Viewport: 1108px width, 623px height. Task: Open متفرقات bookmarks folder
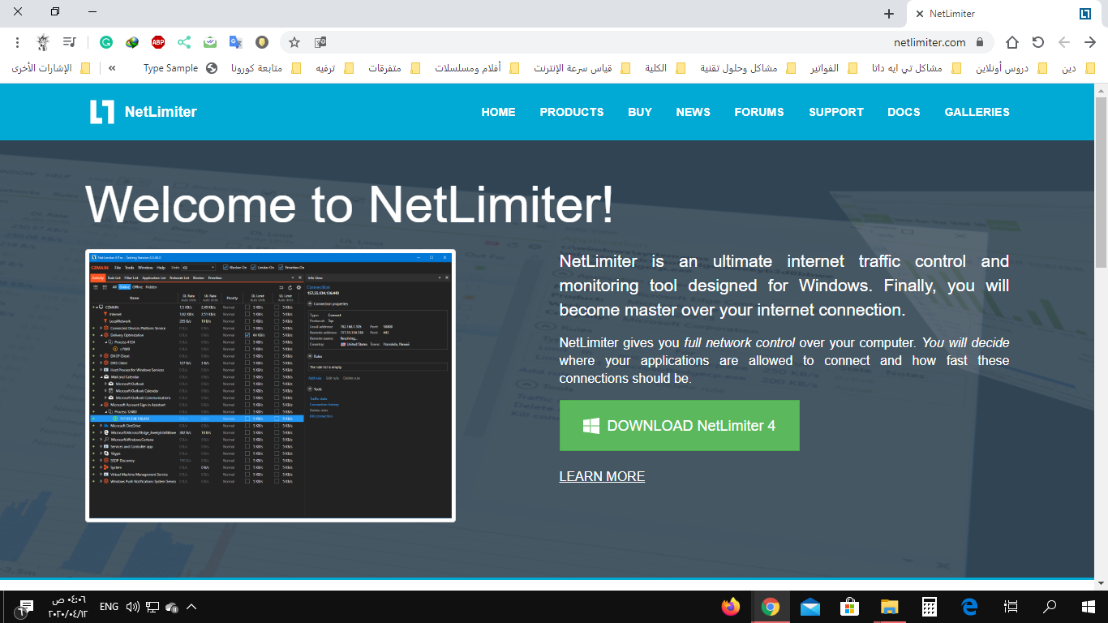[x=394, y=68]
